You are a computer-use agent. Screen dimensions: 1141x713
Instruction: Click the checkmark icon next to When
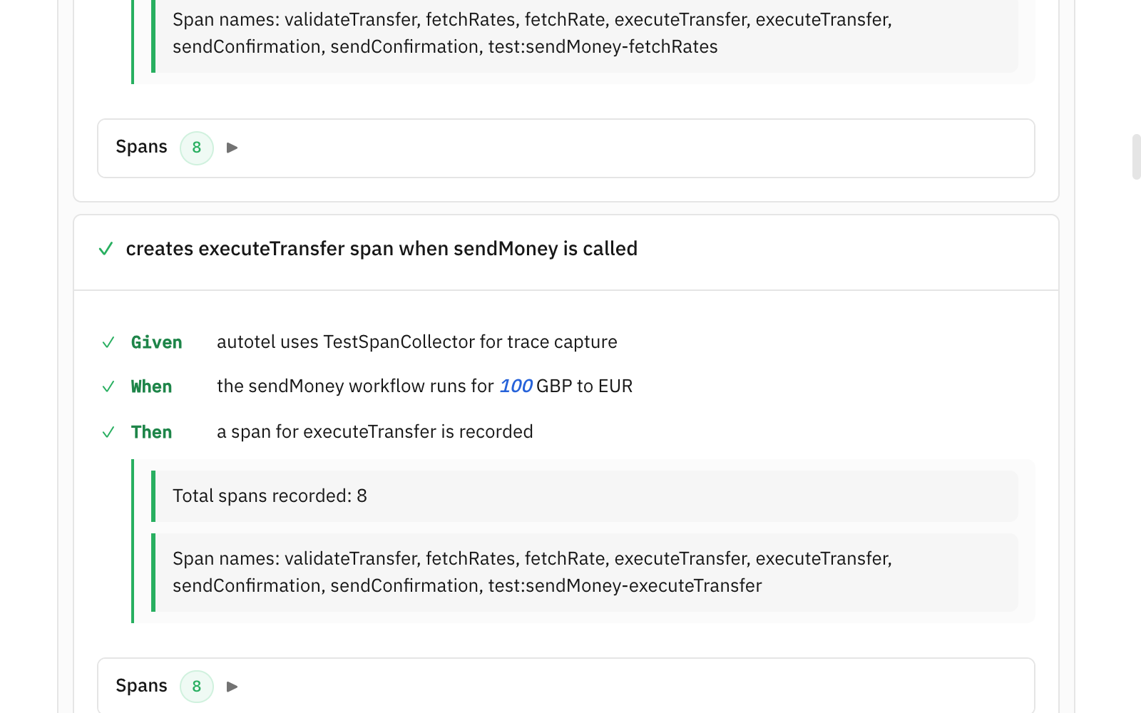point(108,387)
